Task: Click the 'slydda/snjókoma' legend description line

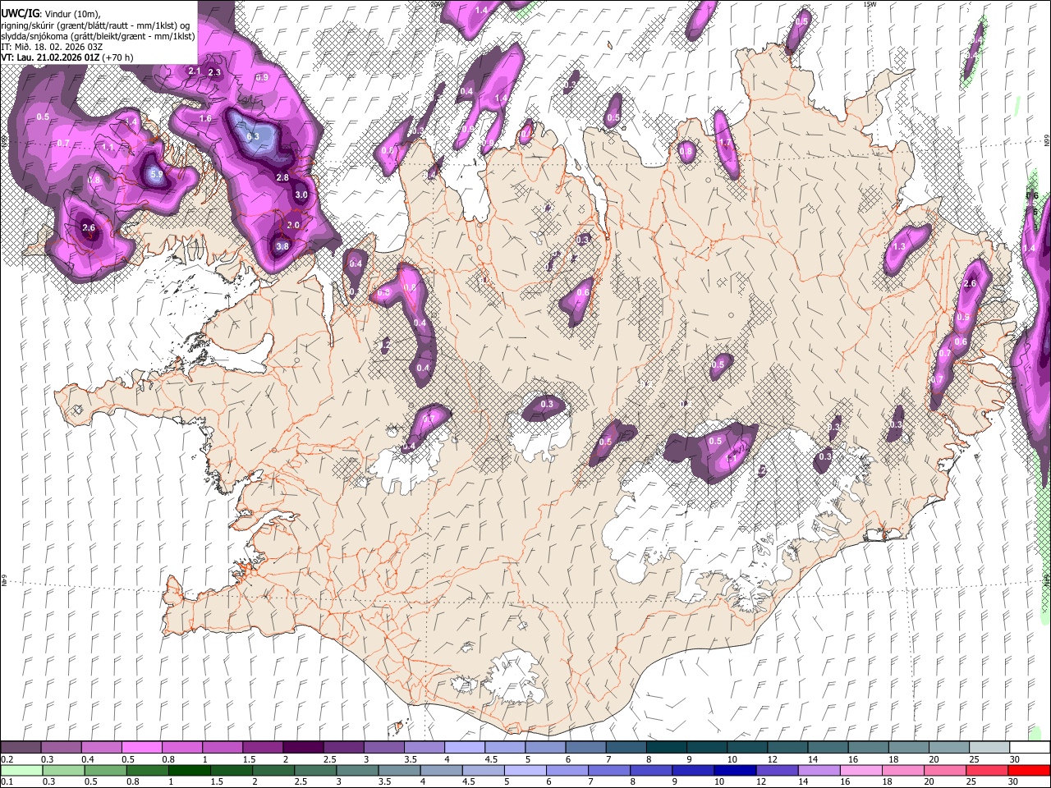Action: pyautogui.click(x=98, y=36)
